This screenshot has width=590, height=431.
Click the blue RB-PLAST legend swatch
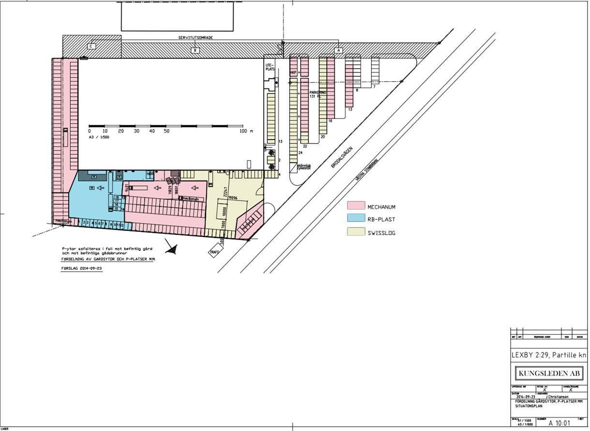[x=355, y=219]
